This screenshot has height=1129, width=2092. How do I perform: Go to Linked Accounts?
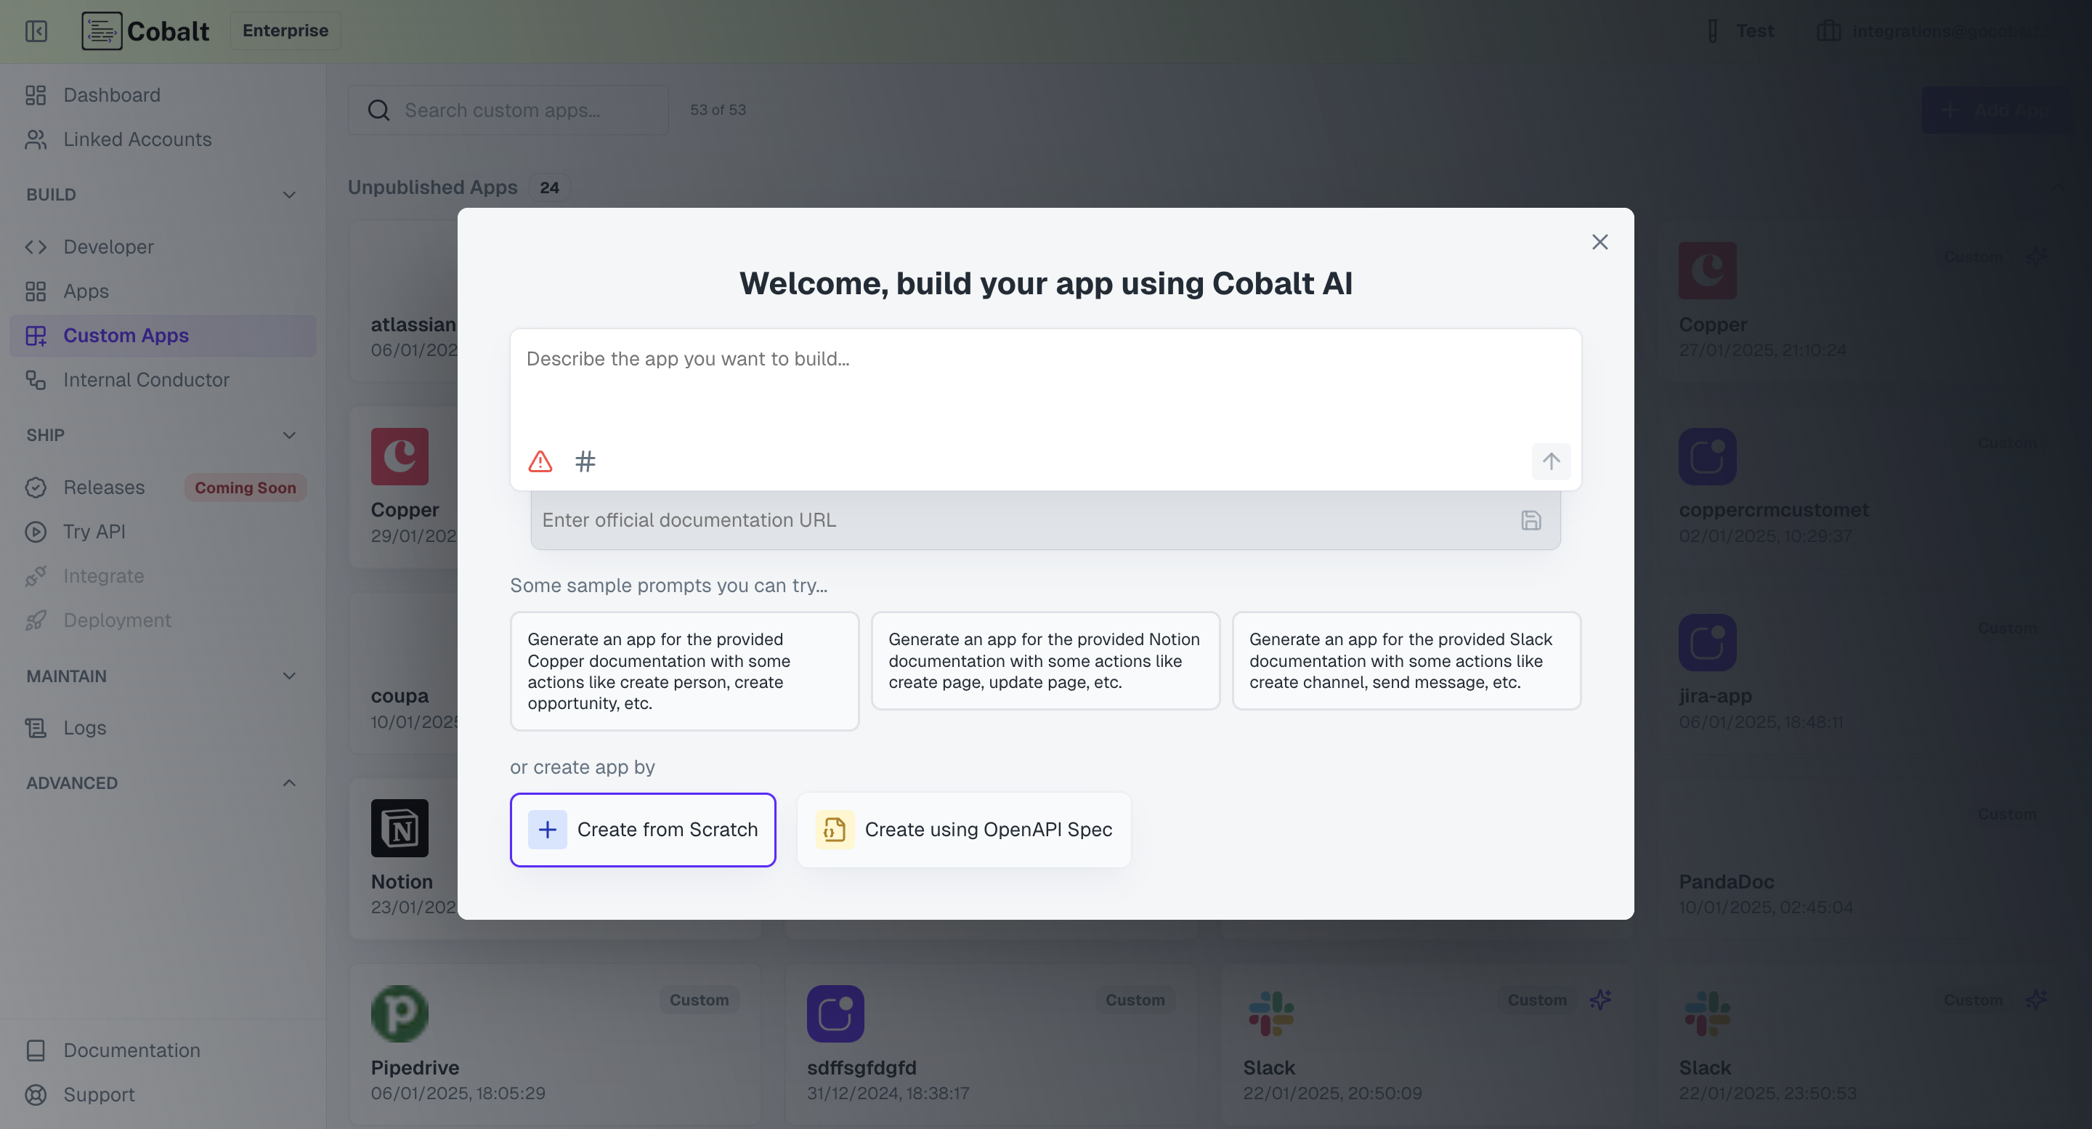point(137,139)
